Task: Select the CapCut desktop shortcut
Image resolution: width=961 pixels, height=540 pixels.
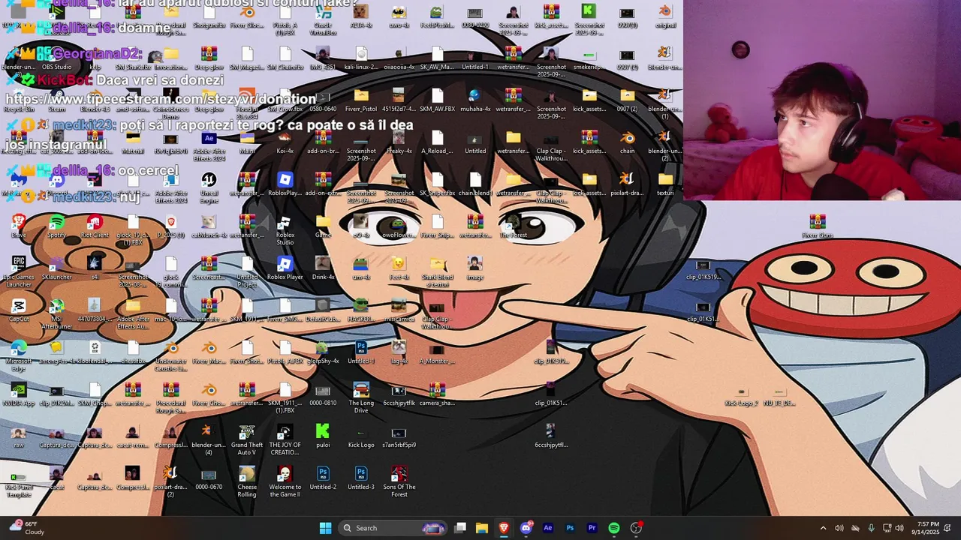Action: pyautogui.click(x=19, y=310)
